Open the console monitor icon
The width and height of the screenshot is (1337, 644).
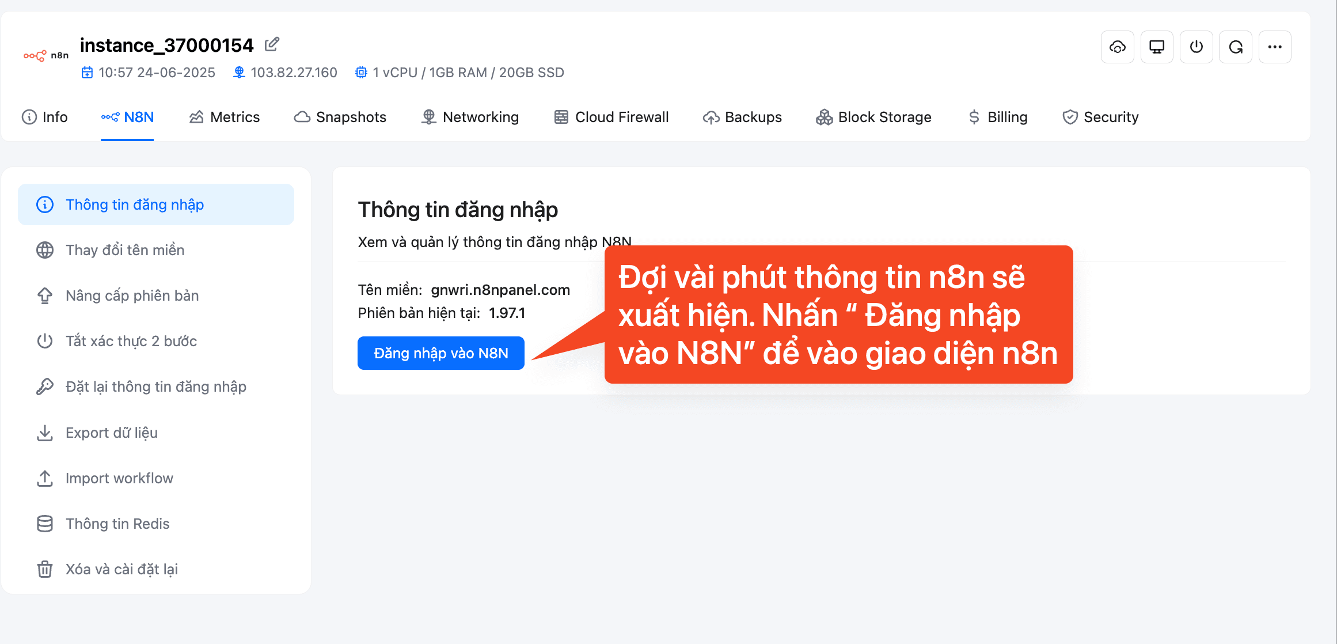click(1157, 47)
